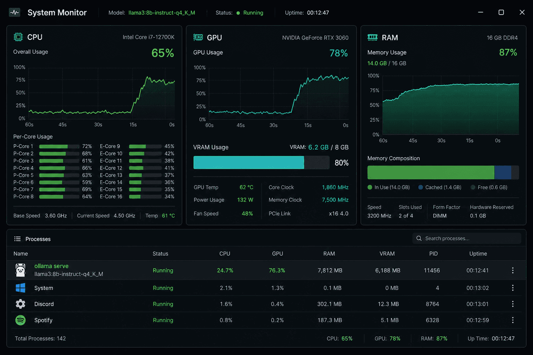Click the Processes list icon

[17, 239]
